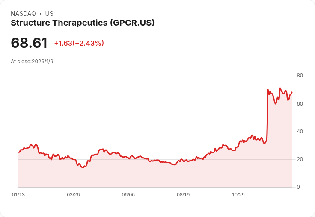The width and height of the screenshot is (315, 217).
Task: Click the 06/06 date axis label
Action: 128,195
